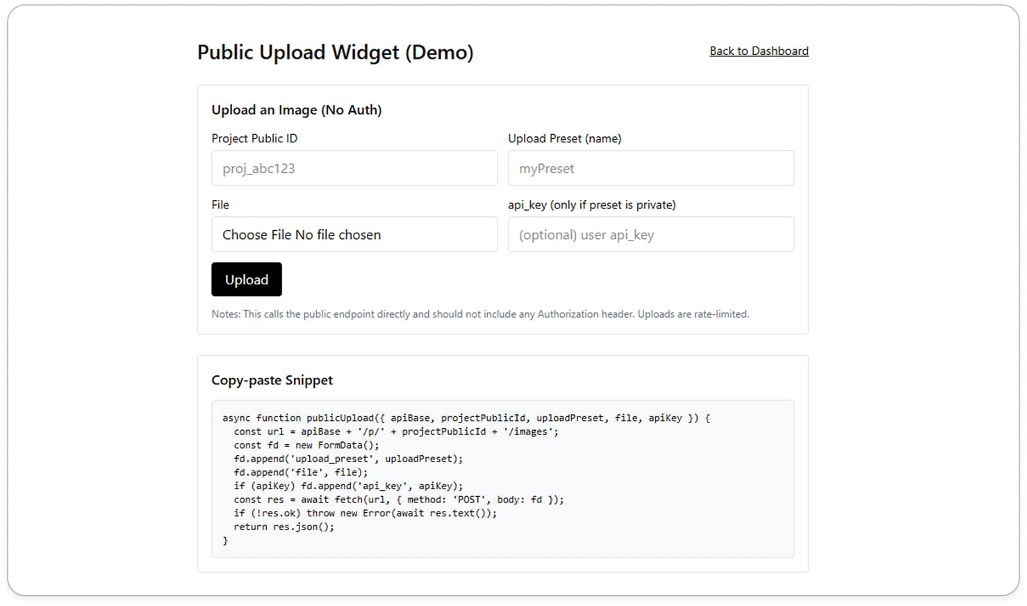Image resolution: width=1027 pixels, height=606 pixels.
Task: Click the Upload Preset label text
Action: coord(565,138)
